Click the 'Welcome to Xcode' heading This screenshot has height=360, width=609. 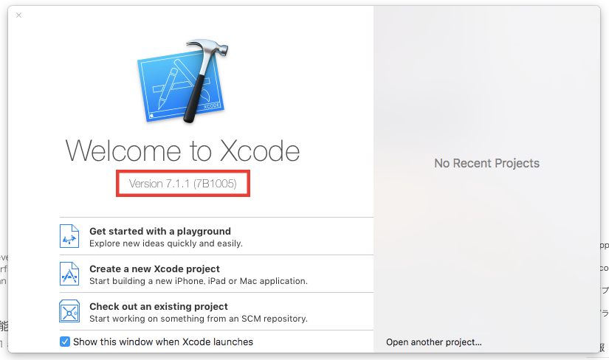click(182, 150)
